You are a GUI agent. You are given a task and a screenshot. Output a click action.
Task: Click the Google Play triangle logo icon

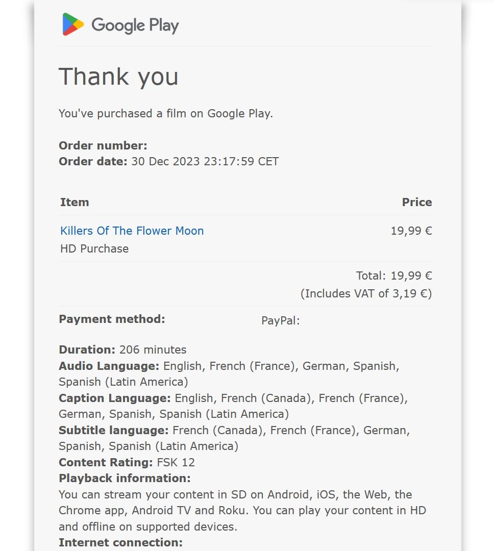[x=73, y=24]
